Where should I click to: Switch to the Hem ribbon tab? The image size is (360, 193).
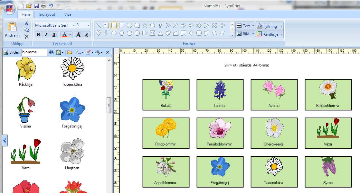pos(26,14)
